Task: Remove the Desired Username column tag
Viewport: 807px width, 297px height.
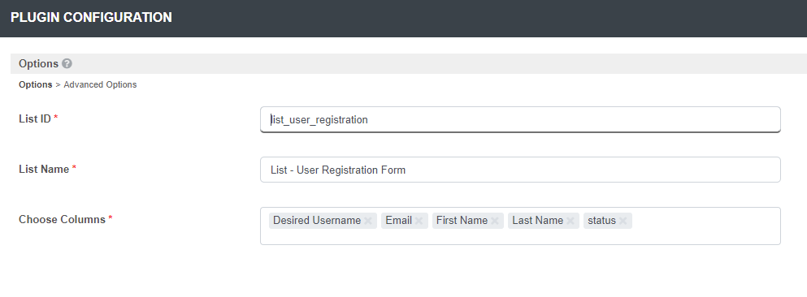Action: pos(368,221)
